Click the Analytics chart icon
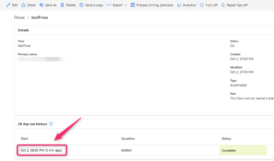This screenshot has height=161, width=274. (179, 5)
